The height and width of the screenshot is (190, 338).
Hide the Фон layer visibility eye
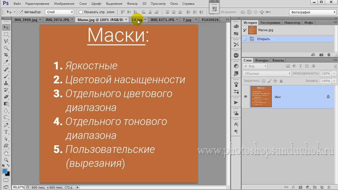coord(246,97)
